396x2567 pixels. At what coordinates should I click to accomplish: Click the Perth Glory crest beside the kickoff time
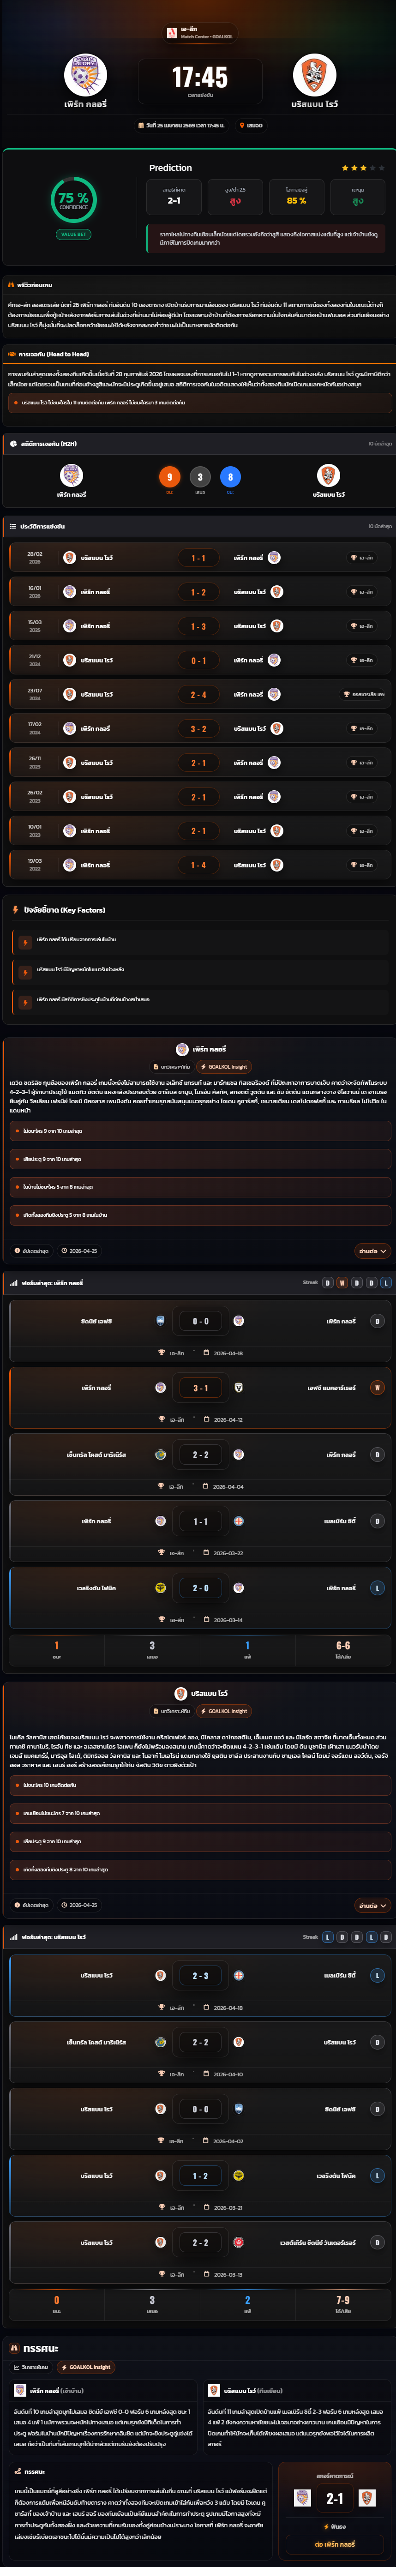tap(86, 75)
